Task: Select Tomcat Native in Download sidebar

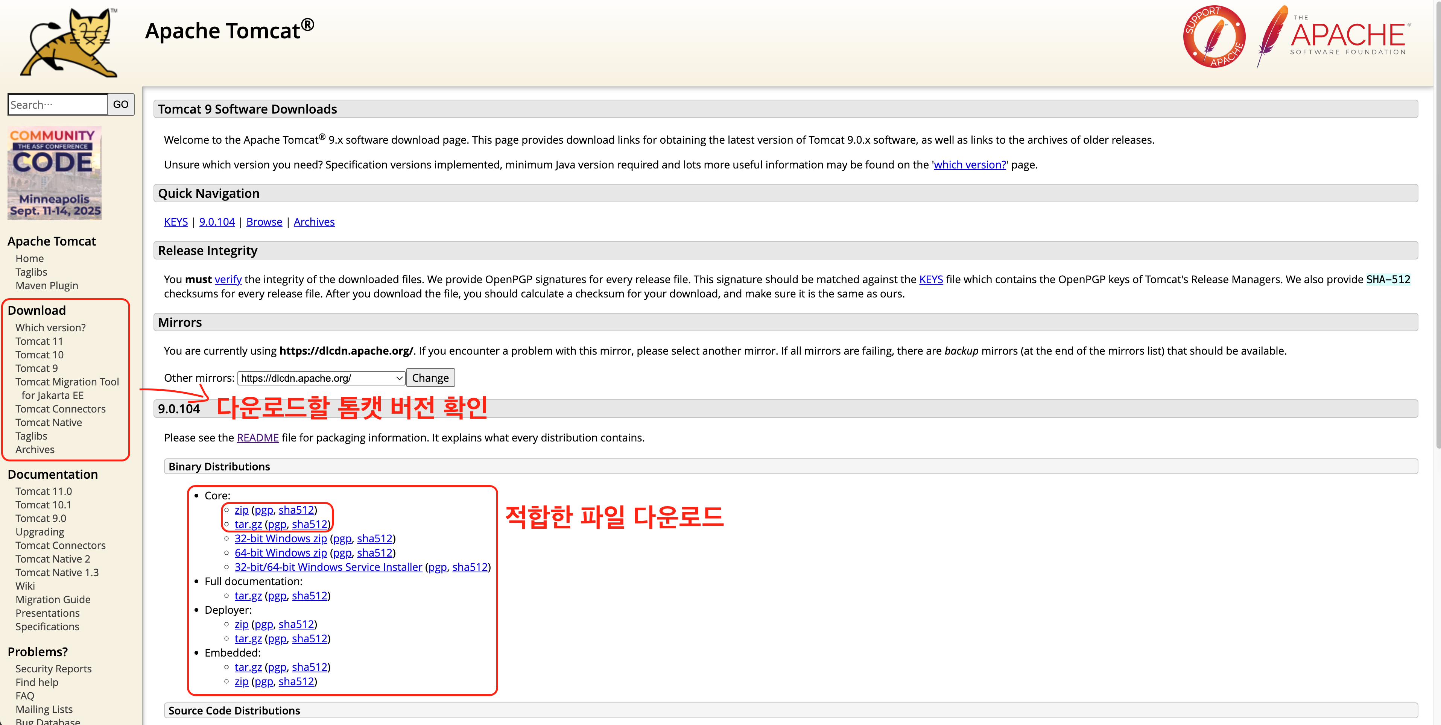Action: (49, 423)
